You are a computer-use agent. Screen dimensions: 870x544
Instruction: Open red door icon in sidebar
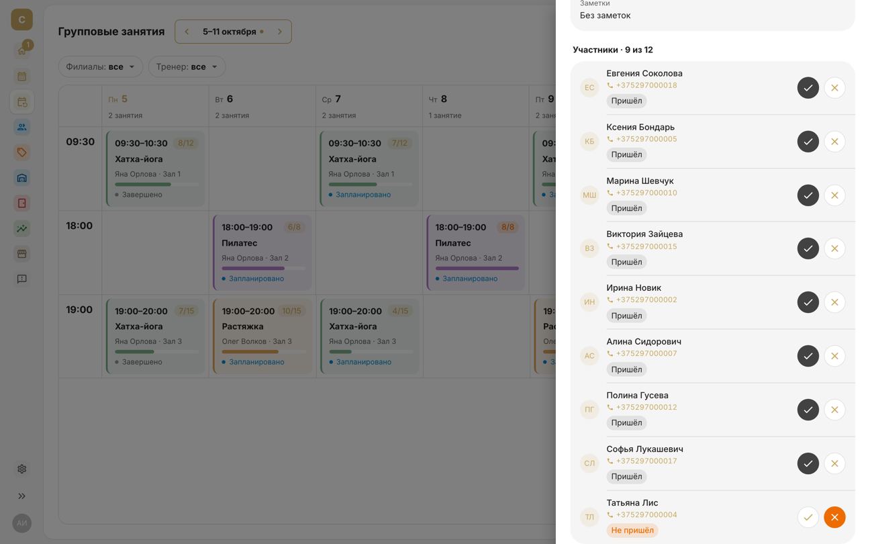[22, 203]
